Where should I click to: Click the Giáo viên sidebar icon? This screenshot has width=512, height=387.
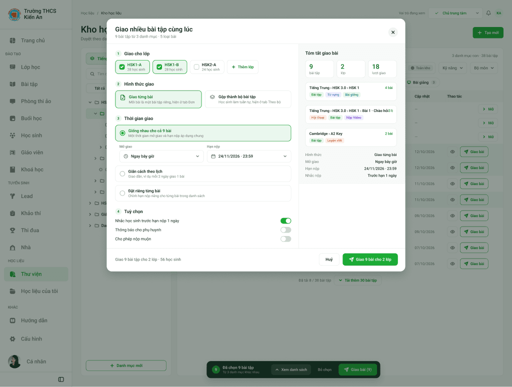click(x=12, y=152)
